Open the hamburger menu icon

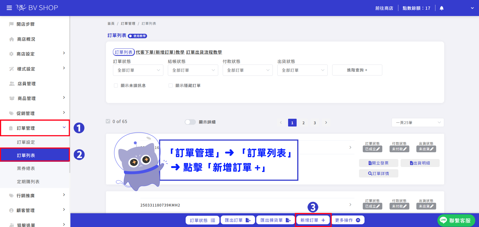tap(9, 8)
